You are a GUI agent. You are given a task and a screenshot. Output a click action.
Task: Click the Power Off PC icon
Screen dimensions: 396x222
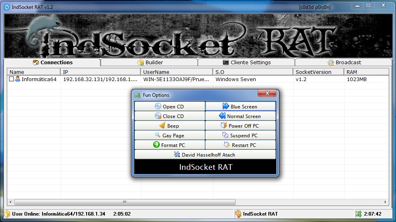(x=223, y=126)
